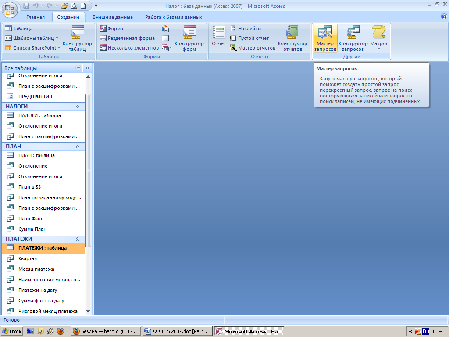
Task: Click navigation pane scroll down arrow
Action: (x=88, y=311)
